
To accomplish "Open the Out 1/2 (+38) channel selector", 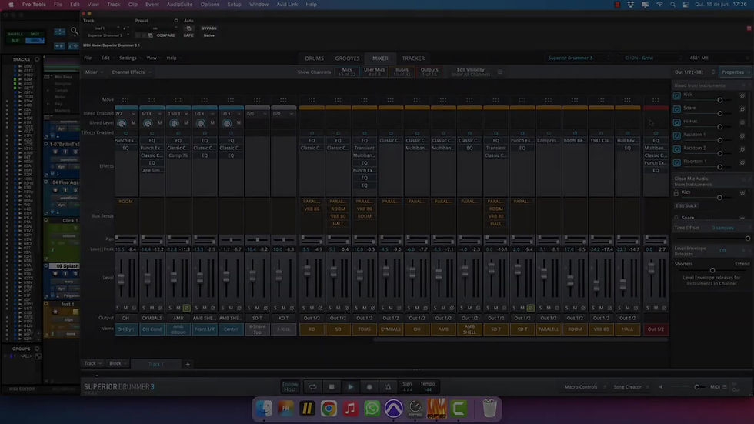I will click(694, 72).
